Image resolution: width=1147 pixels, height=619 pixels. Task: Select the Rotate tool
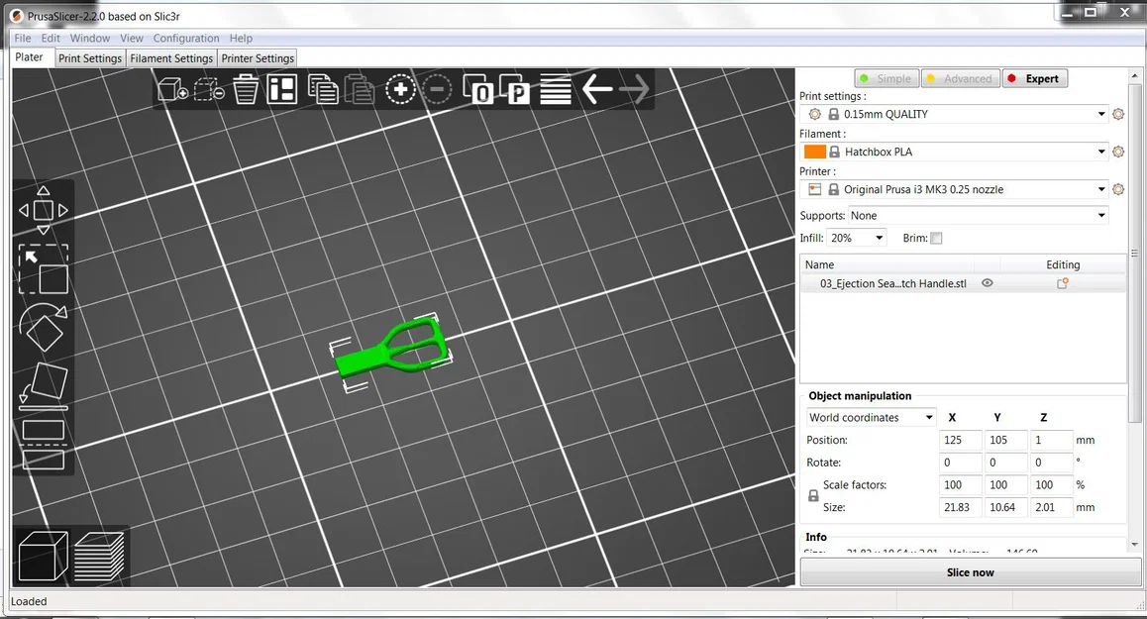(x=44, y=327)
